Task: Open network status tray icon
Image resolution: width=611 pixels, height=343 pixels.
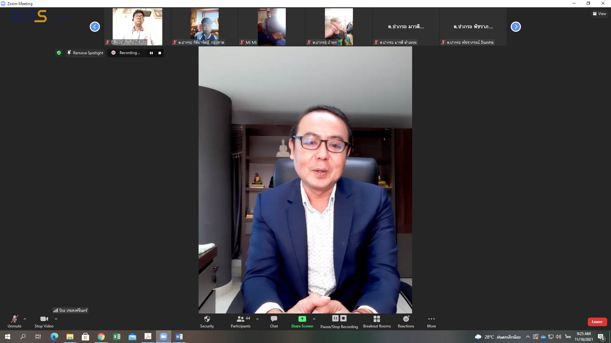Action: [551, 337]
